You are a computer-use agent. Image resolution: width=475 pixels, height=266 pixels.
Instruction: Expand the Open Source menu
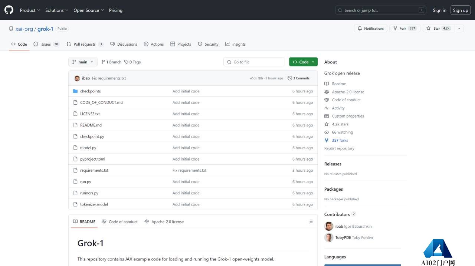tap(89, 10)
